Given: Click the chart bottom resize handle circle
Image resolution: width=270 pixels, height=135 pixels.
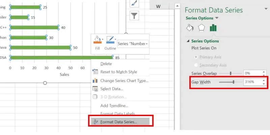Looking at the screenshot, I should pos(45,83).
